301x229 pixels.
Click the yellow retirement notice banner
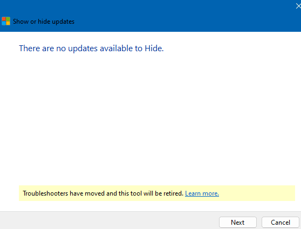[x=157, y=193]
